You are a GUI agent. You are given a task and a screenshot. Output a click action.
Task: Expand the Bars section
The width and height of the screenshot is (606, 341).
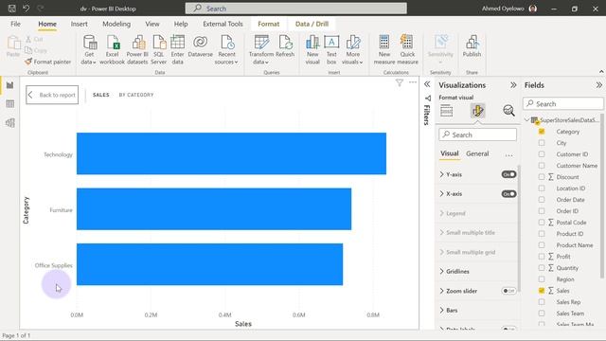point(442,310)
